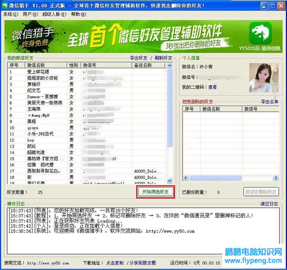Sort friends by 性别 column header
The width and height of the screenshot is (287, 270).
click(x=74, y=65)
